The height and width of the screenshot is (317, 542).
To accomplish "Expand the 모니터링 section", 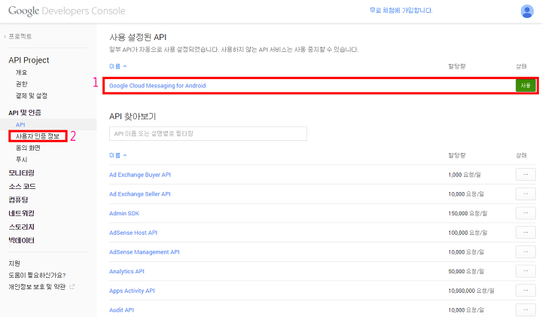I will [x=21, y=173].
